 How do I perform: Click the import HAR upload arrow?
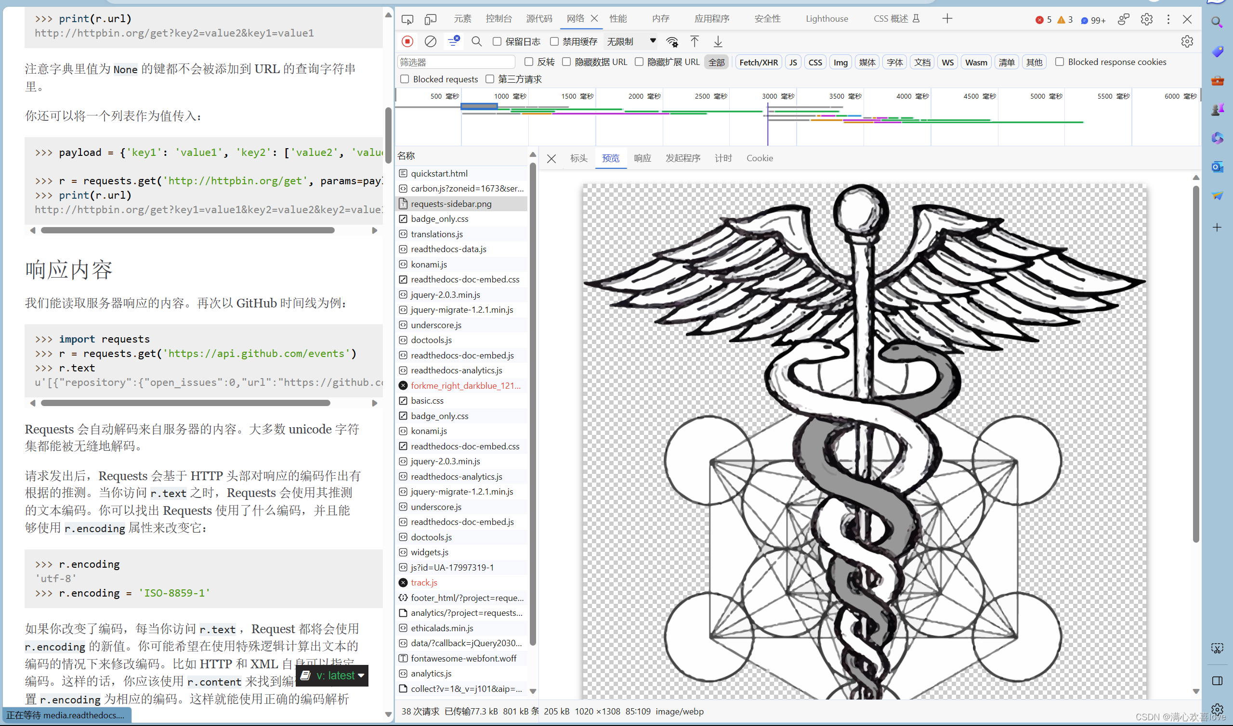pyautogui.click(x=695, y=41)
